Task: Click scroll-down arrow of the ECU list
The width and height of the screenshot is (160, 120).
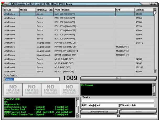Action: click(x=155, y=71)
